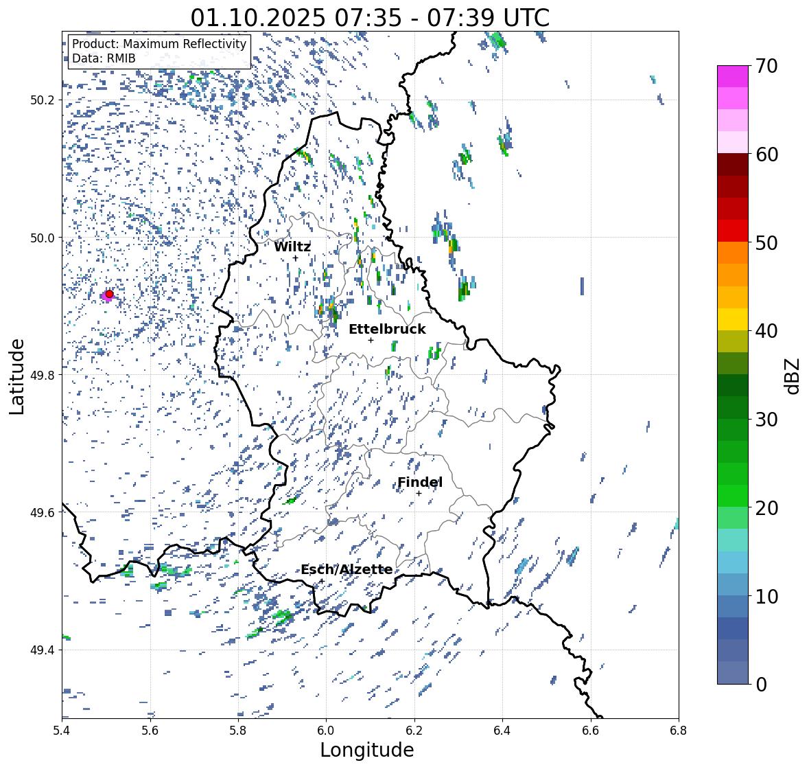
Task: Click the Longitude axis label
Action: [x=367, y=750]
